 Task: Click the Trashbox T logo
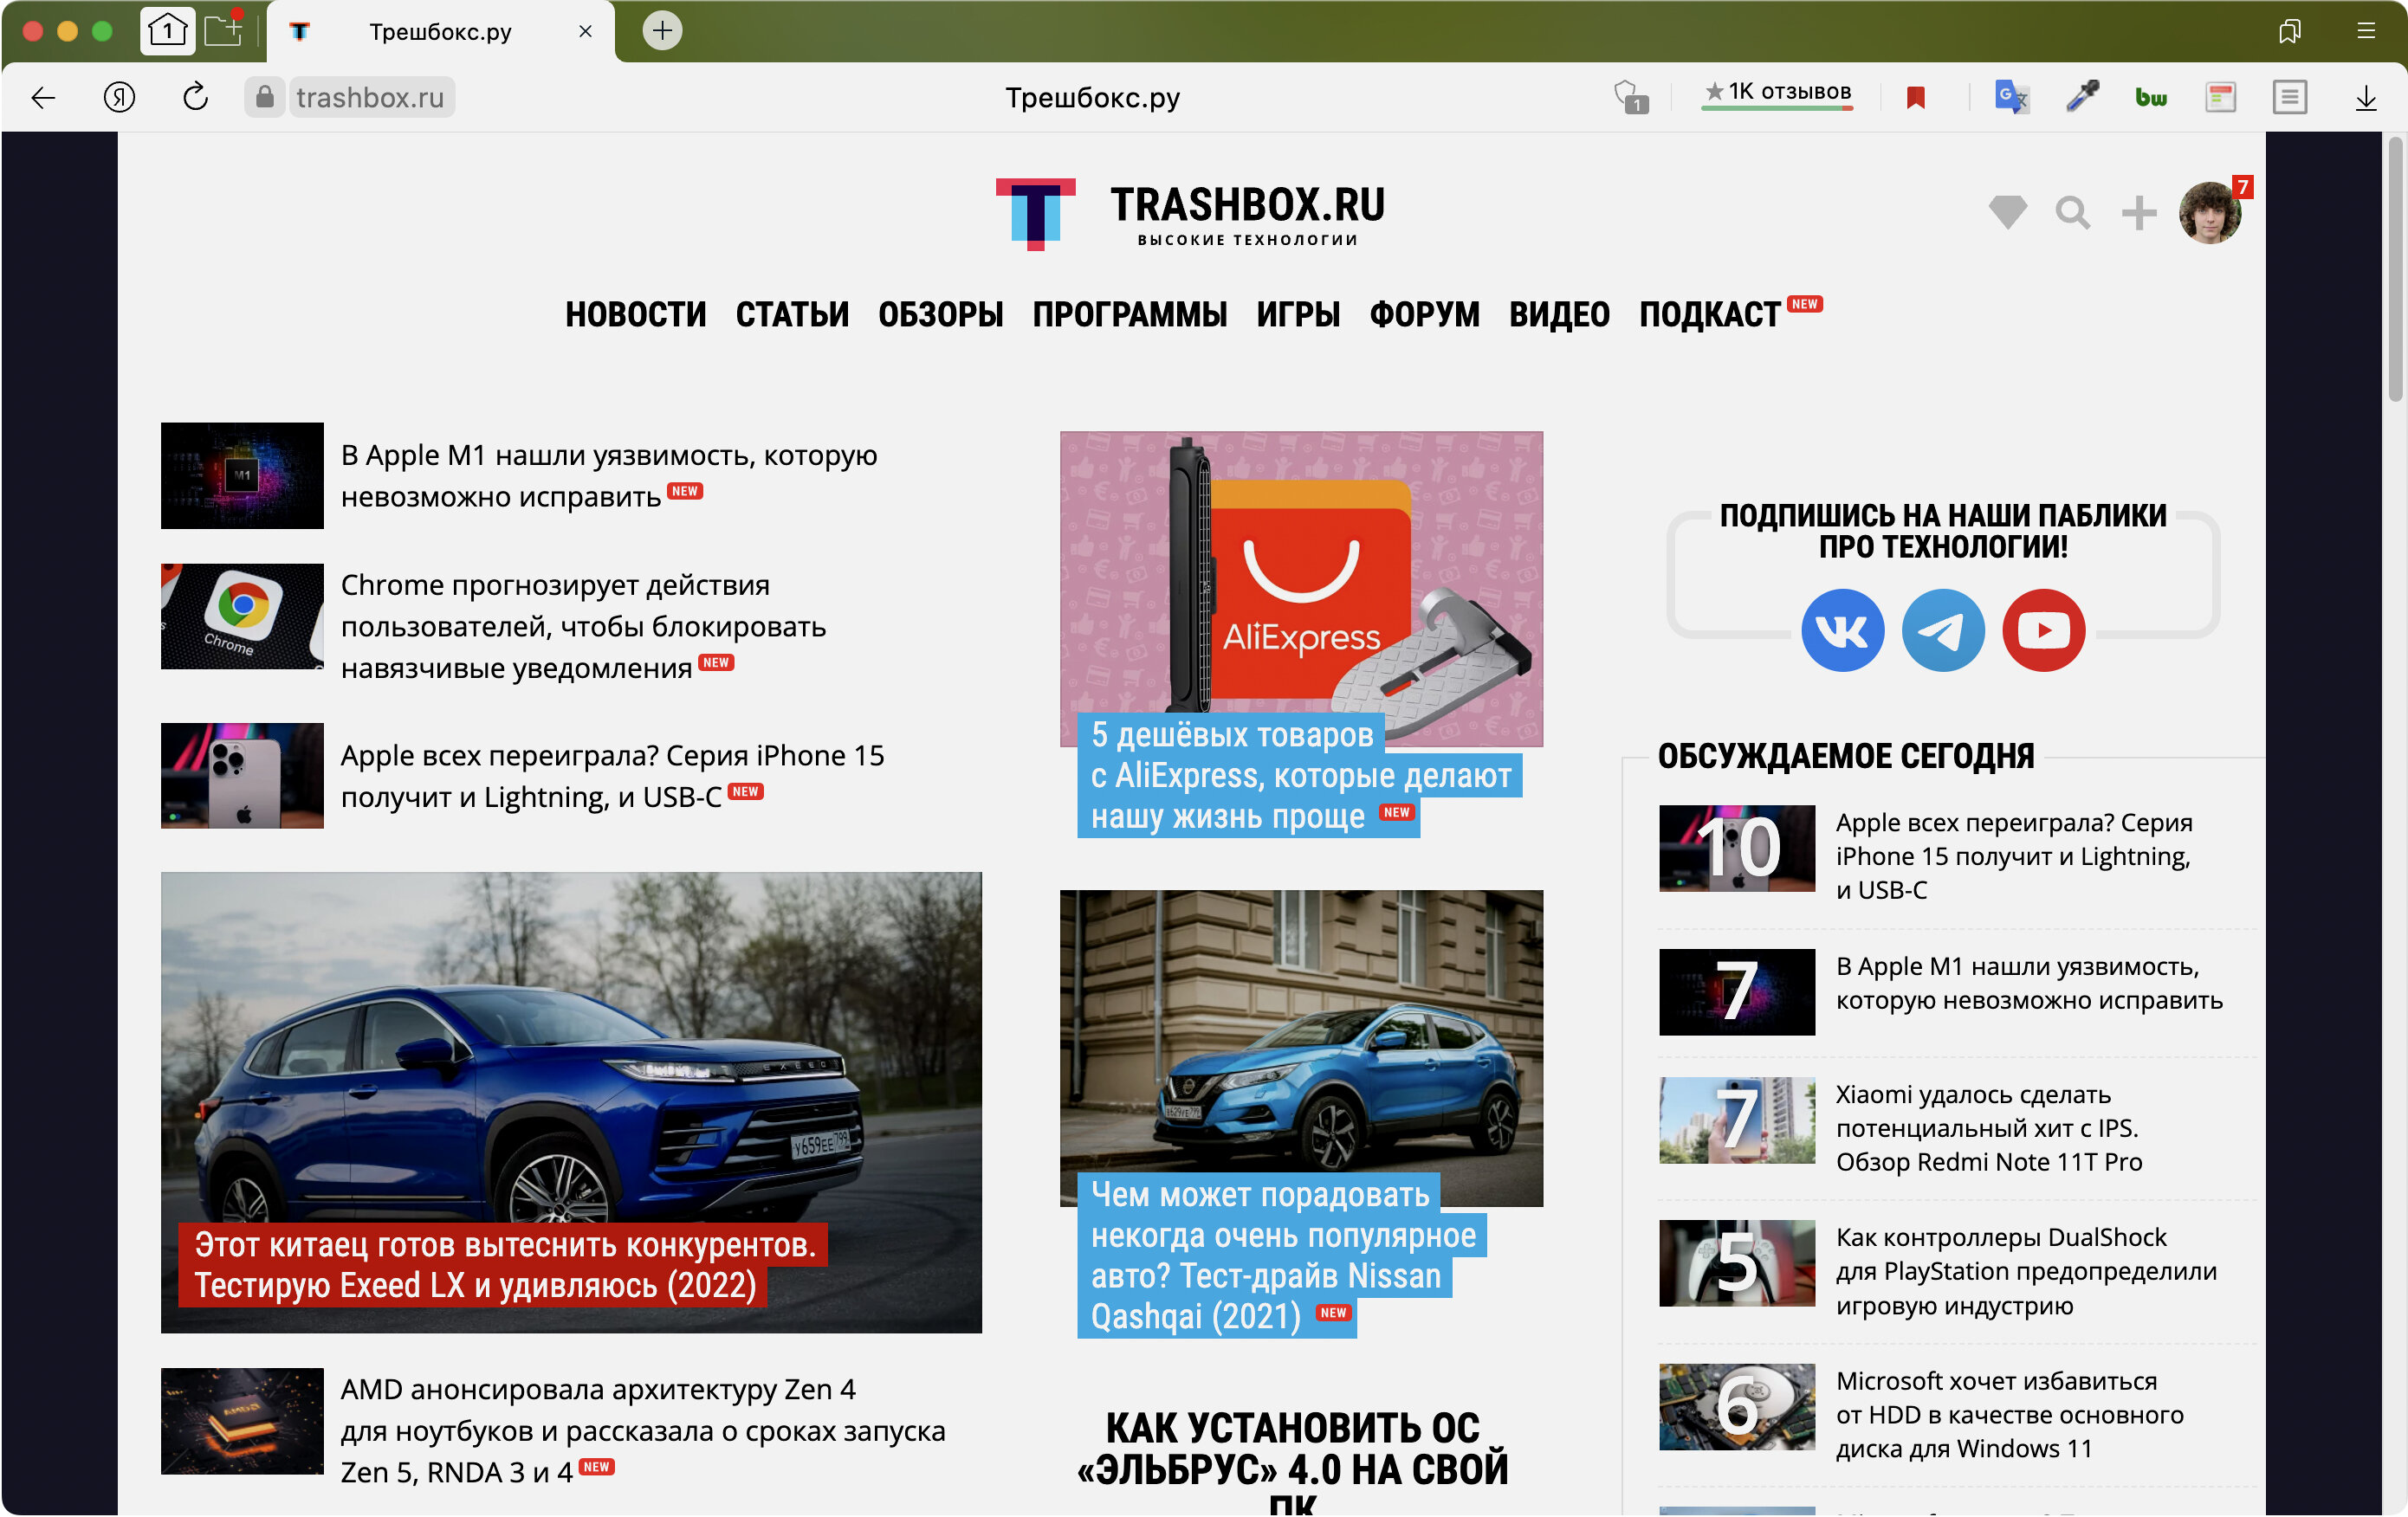pos(1035,214)
